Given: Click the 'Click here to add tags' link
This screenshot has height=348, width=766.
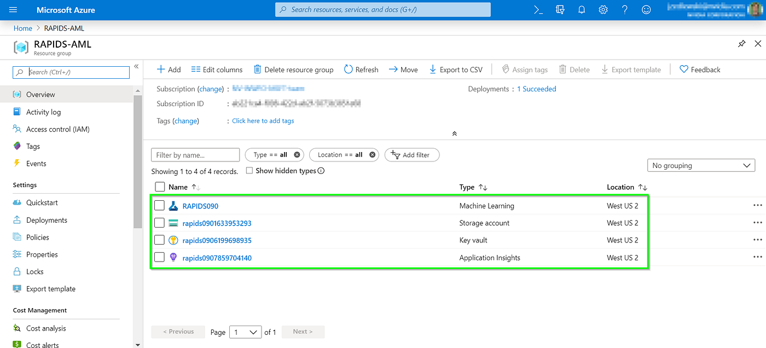Looking at the screenshot, I should click(263, 121).
